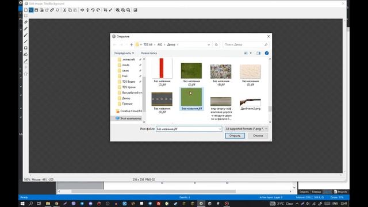Open the Превью folder in sidebar
This screenshot has width=368, height=207.
click(128, 103)
